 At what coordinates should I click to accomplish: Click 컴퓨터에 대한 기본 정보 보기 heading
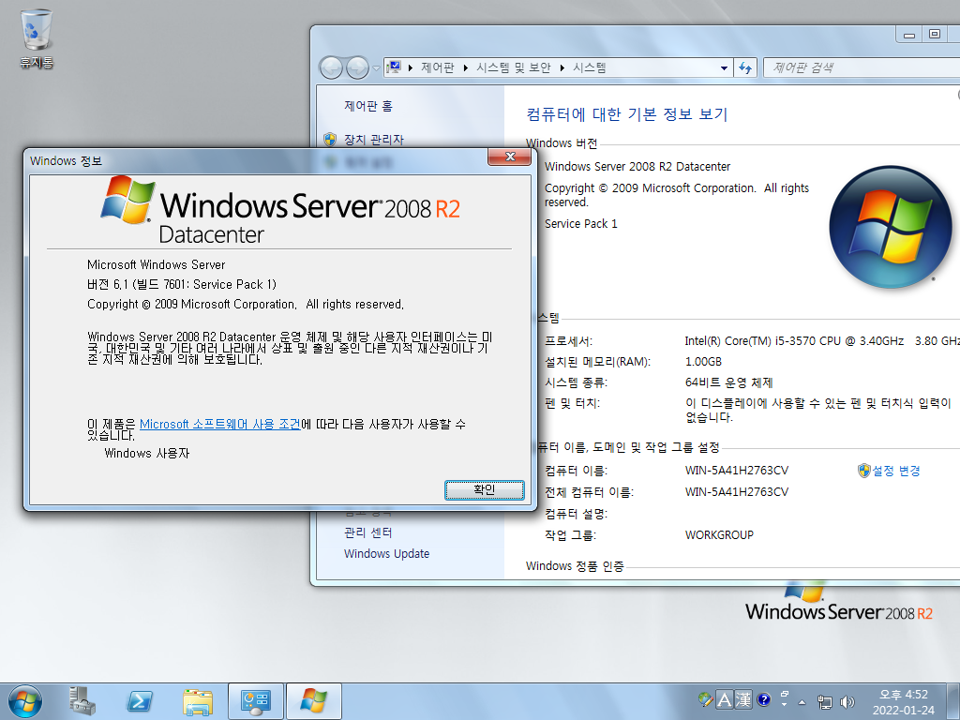[x=626, y=113]
